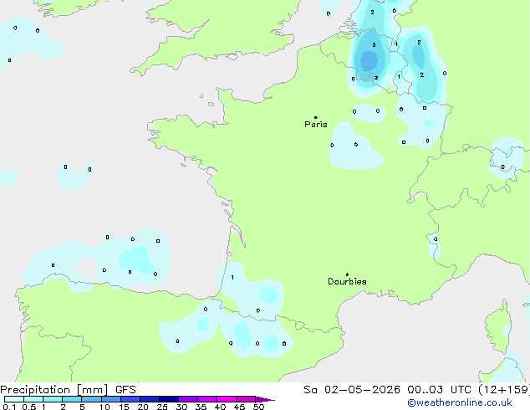Select the 20–25 mm legend swatch
The height and width of the screenshot is (410, 530).
click(x=150, y=399)
